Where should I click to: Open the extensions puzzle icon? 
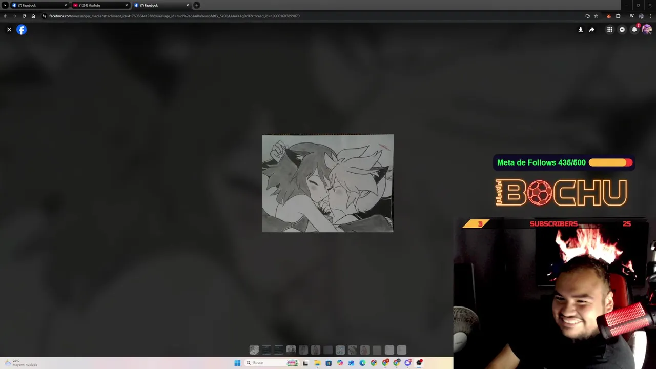coord(618,16)
